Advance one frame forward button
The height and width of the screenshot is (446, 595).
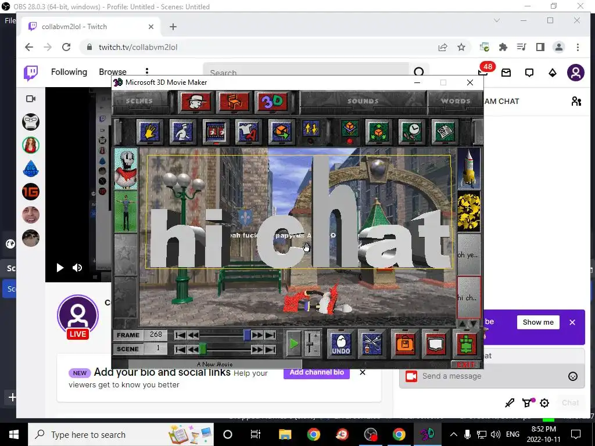[x=257, y=335]
